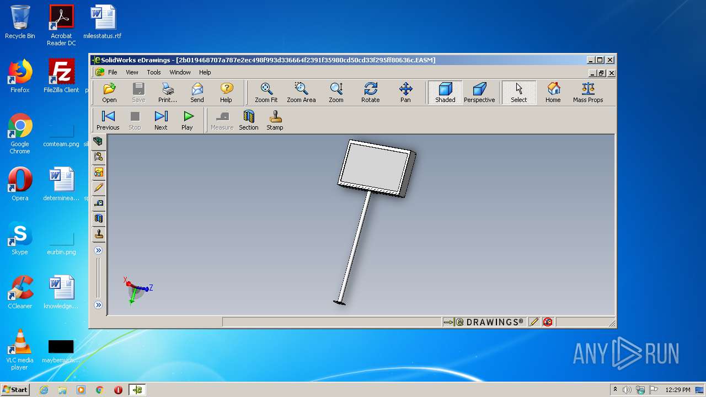Launch Skype desktop shortcut
Image resolution: width=706 pixels, height=397 pixels.
[20, 238]
